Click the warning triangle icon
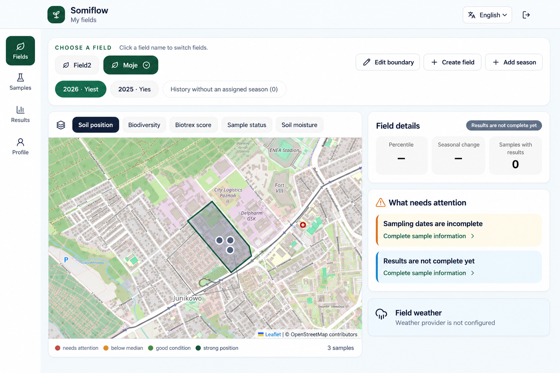The width and height of the screenshot is (560, 373). (x=381, y=203)
